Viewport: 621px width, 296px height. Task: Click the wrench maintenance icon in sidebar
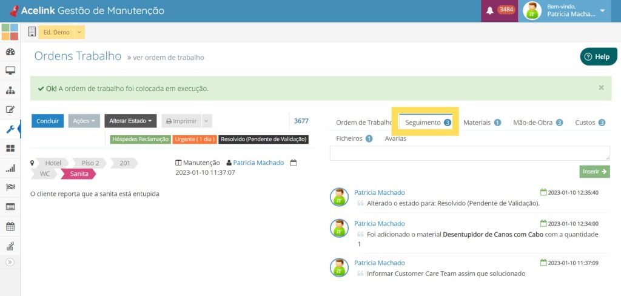tap(10, 129)
